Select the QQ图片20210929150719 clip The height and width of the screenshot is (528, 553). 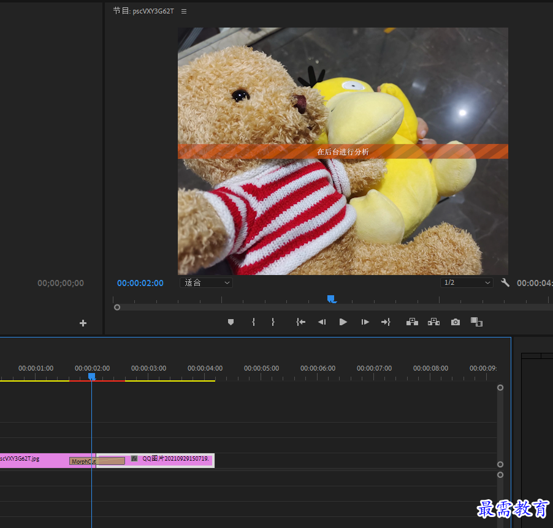155,461
